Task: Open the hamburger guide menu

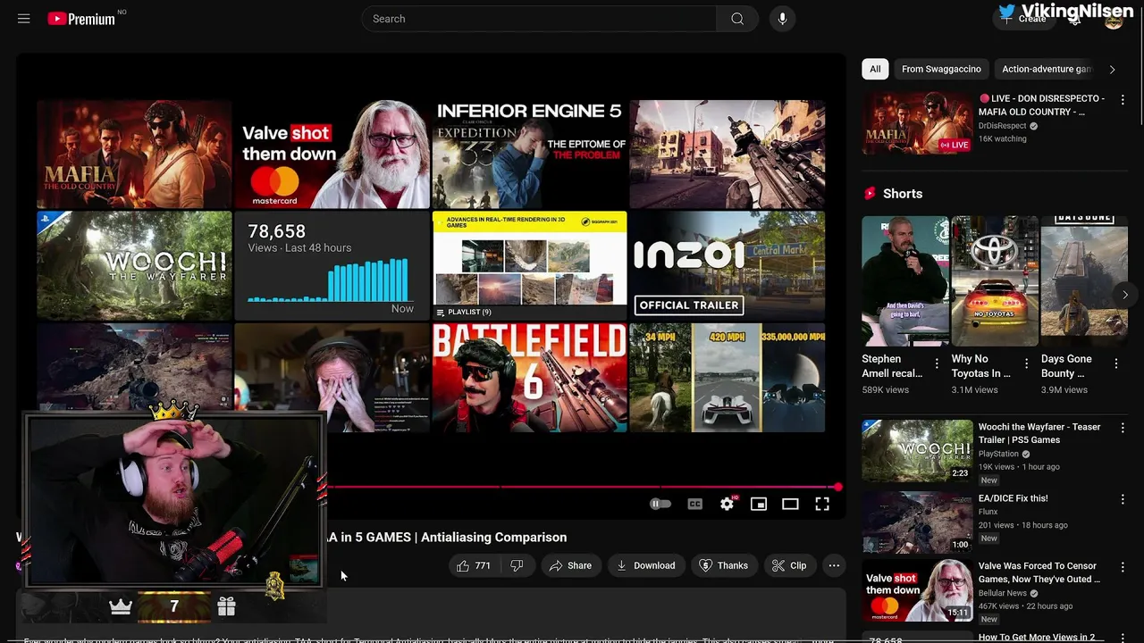Action: pyautogui.click(x=24, y=19)
